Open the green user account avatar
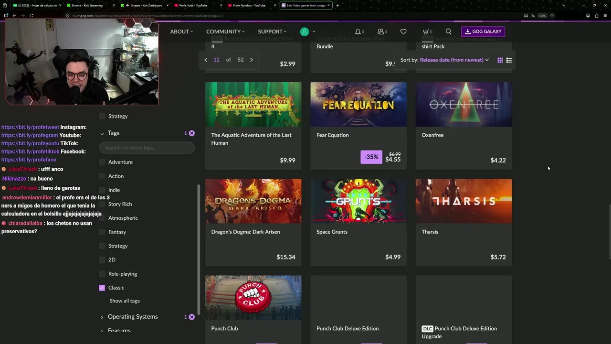 305,32
